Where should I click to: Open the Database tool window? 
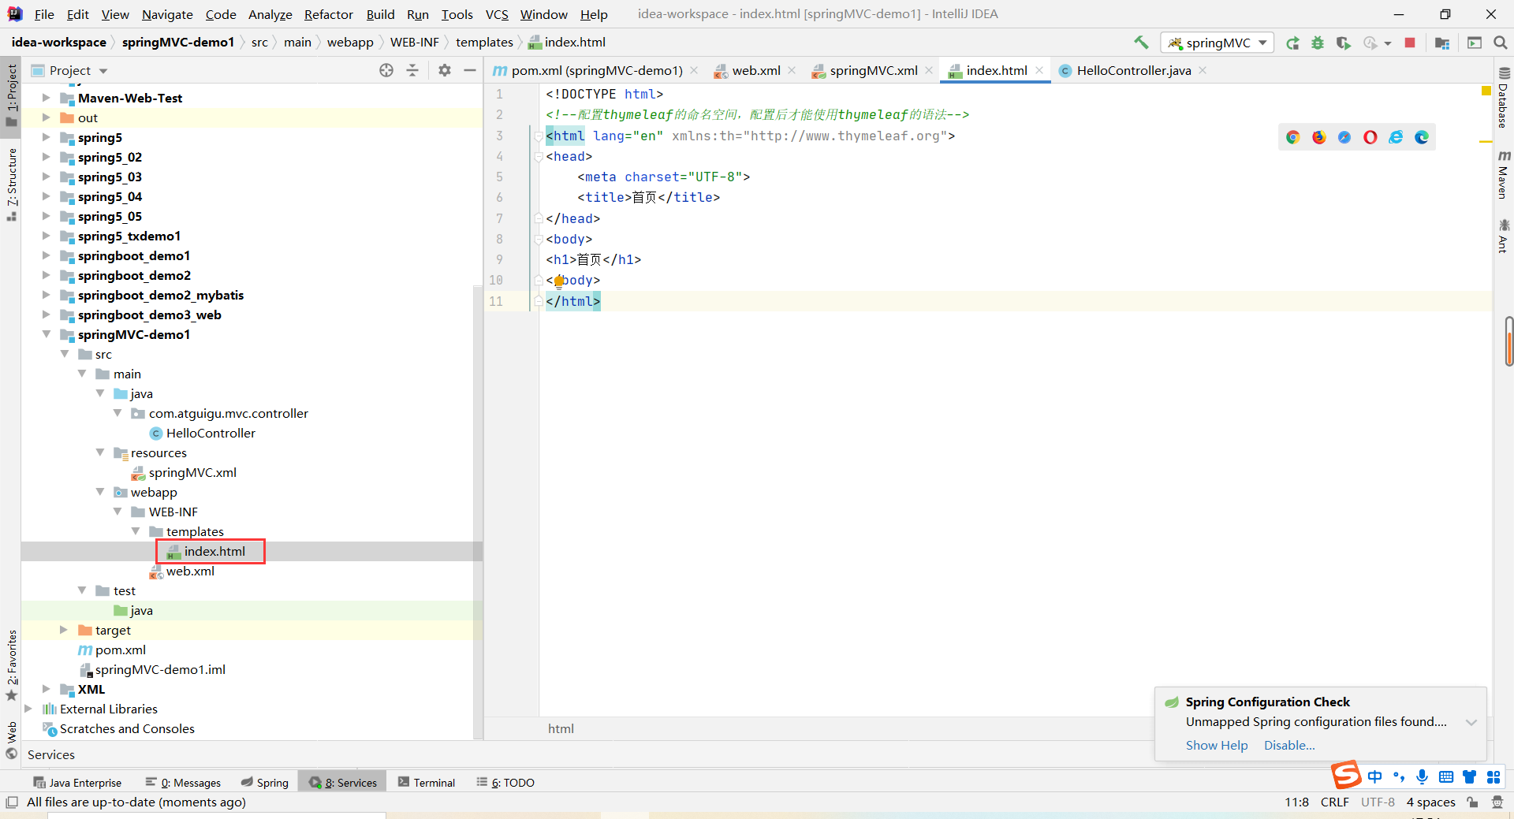point(1504,98)
